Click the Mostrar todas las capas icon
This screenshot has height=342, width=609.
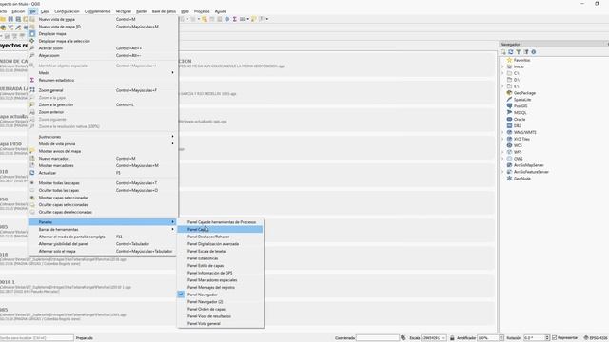point(32,183)
